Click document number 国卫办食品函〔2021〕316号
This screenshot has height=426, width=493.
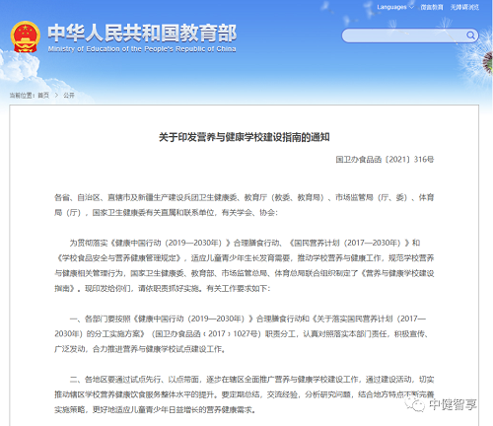(x=385, y=160)
